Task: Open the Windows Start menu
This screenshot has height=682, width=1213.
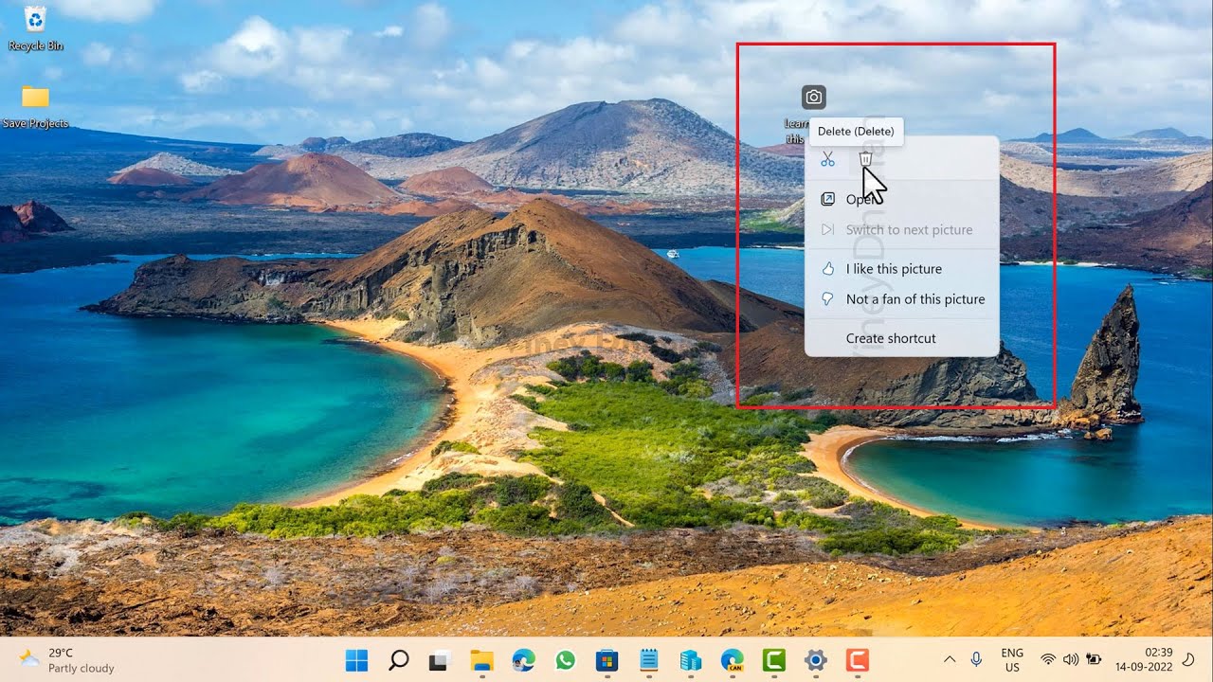Action: coord(356,660)
